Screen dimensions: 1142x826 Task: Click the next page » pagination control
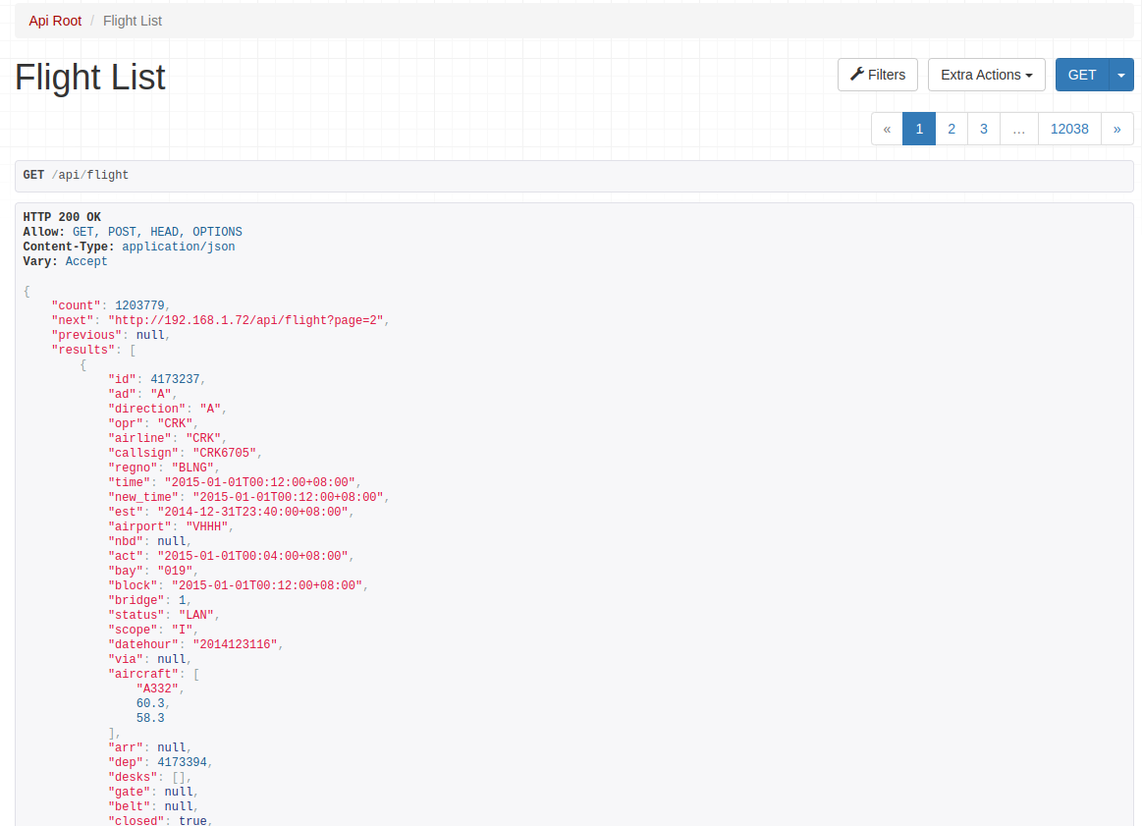coord(1116,129)
